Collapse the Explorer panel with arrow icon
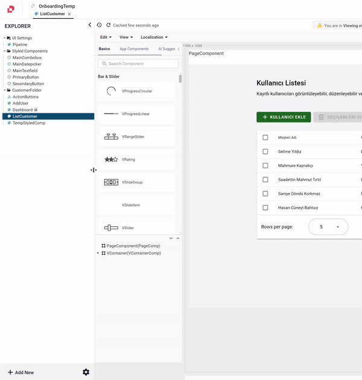This screenshot has width=362, height=380. 90,25
